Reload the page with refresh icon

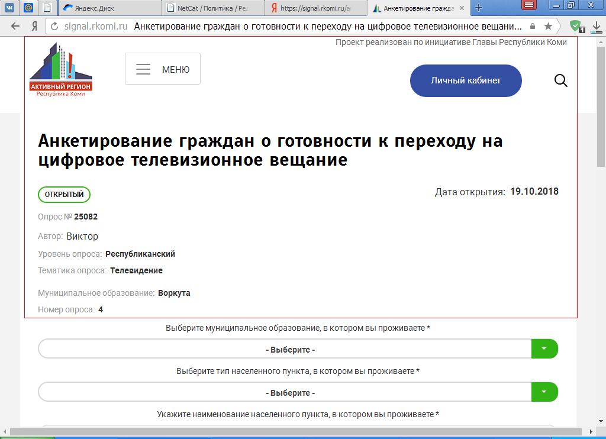coord(54,26)
